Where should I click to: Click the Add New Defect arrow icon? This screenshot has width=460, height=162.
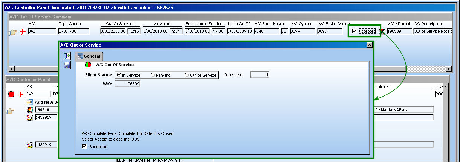click(30, 102)
